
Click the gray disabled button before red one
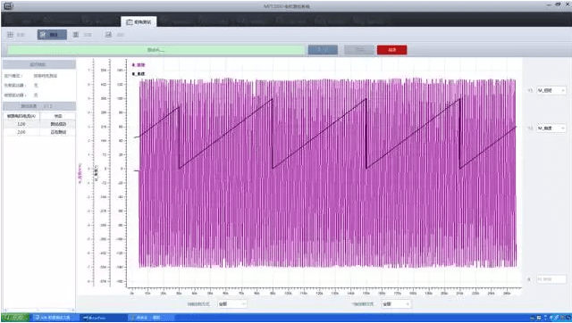tap(359, 50)
